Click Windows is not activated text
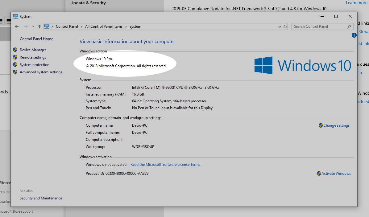The height and width of the screenshot is (217, 369). point(106,165)
